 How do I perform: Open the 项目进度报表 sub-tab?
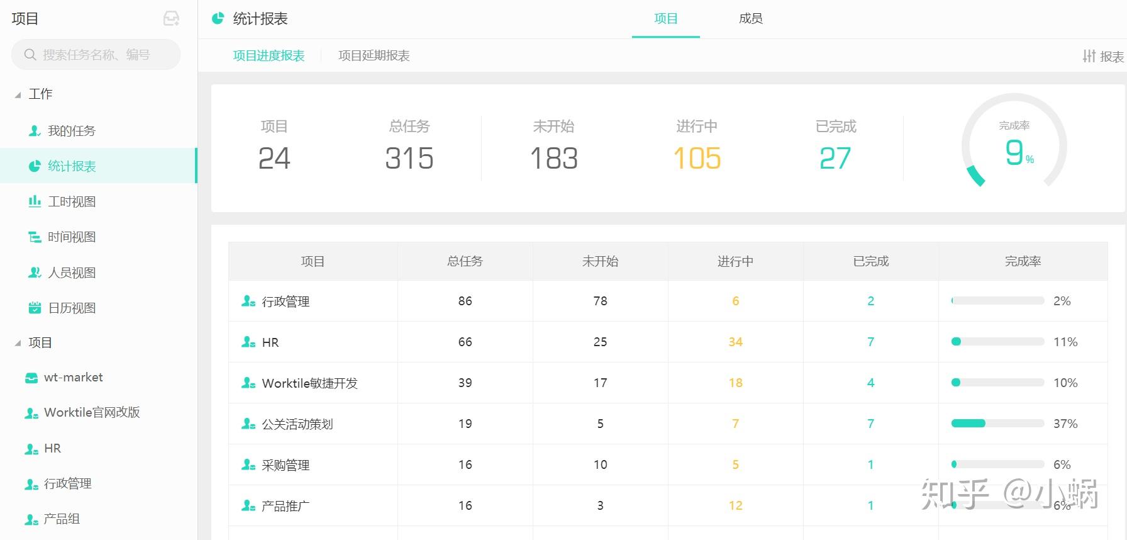(x=269, y=55)
